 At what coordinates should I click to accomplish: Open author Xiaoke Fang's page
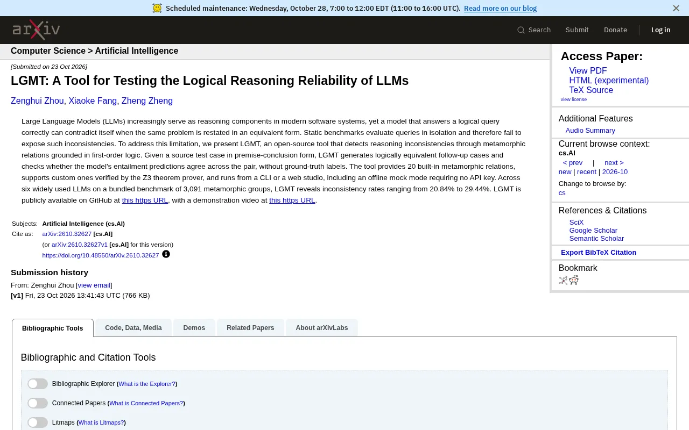click(x=93, y=101)
